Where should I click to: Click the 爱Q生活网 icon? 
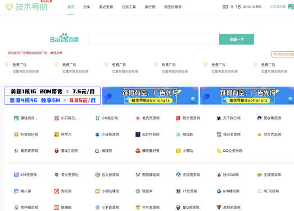57,151
